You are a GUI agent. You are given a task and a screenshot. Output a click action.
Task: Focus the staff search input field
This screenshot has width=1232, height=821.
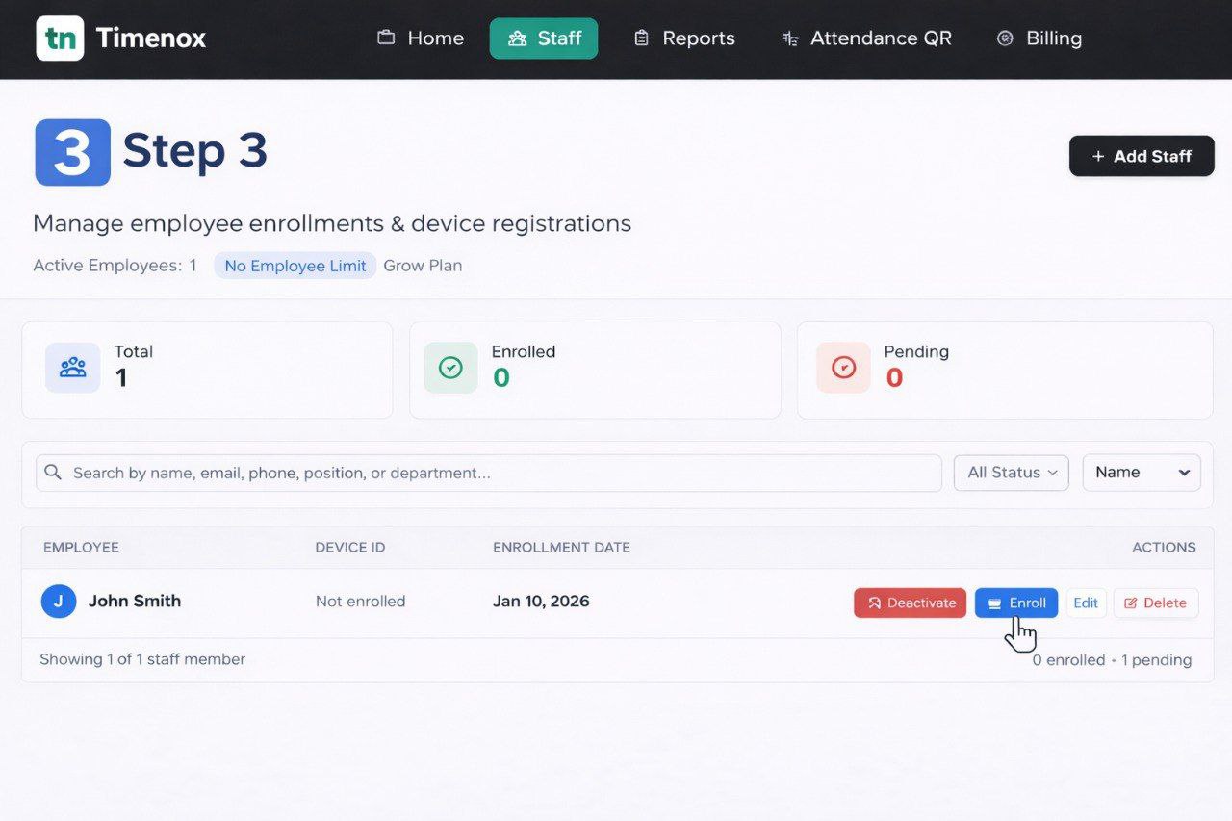pyautogui.click(x=500, y=473)
